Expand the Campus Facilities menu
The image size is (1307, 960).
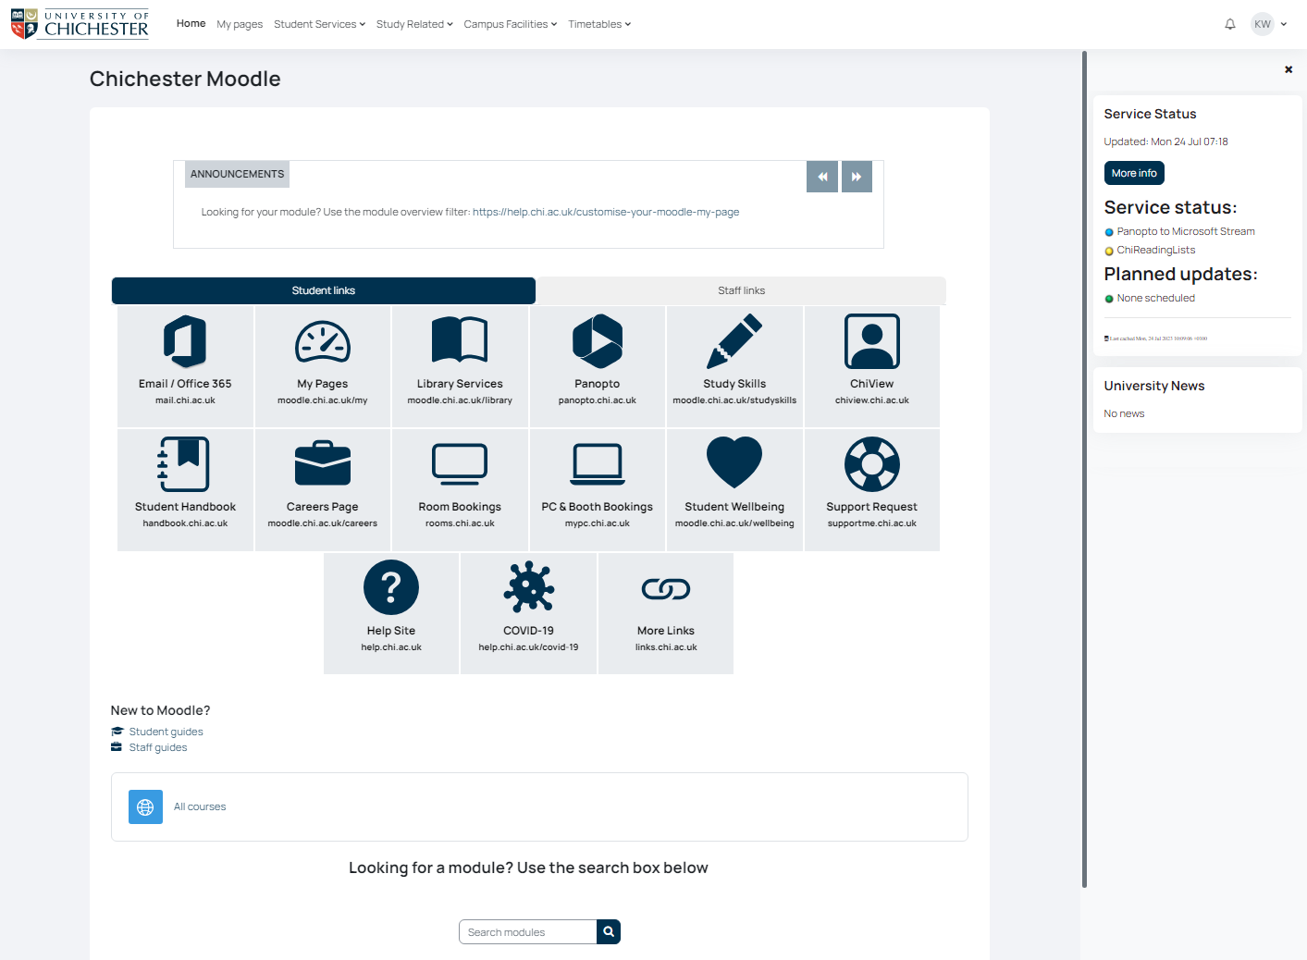click(510, 24)
